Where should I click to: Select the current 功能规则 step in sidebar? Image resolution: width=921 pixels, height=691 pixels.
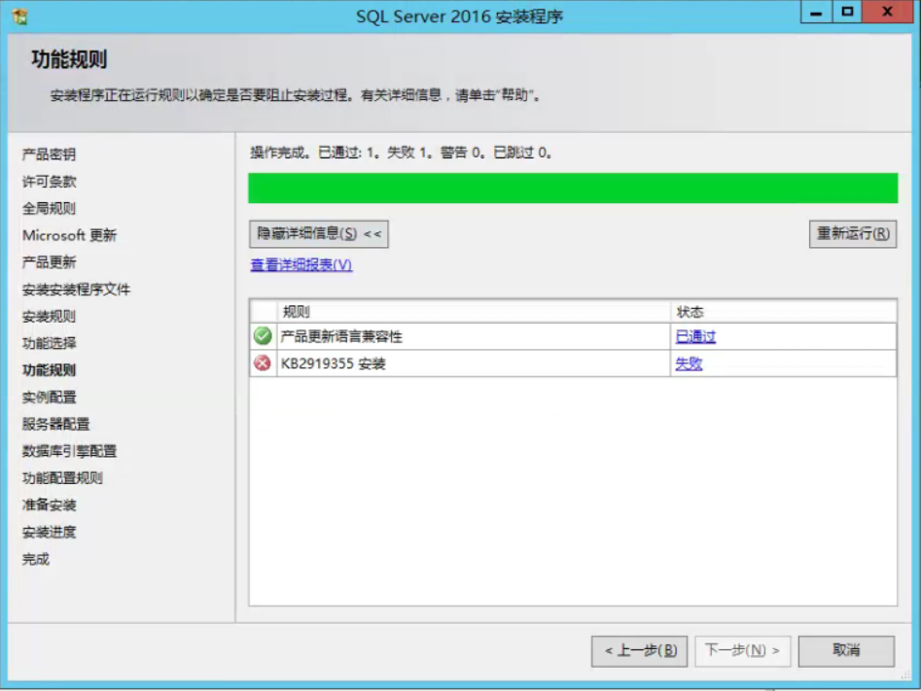click(x=49, y=370)
